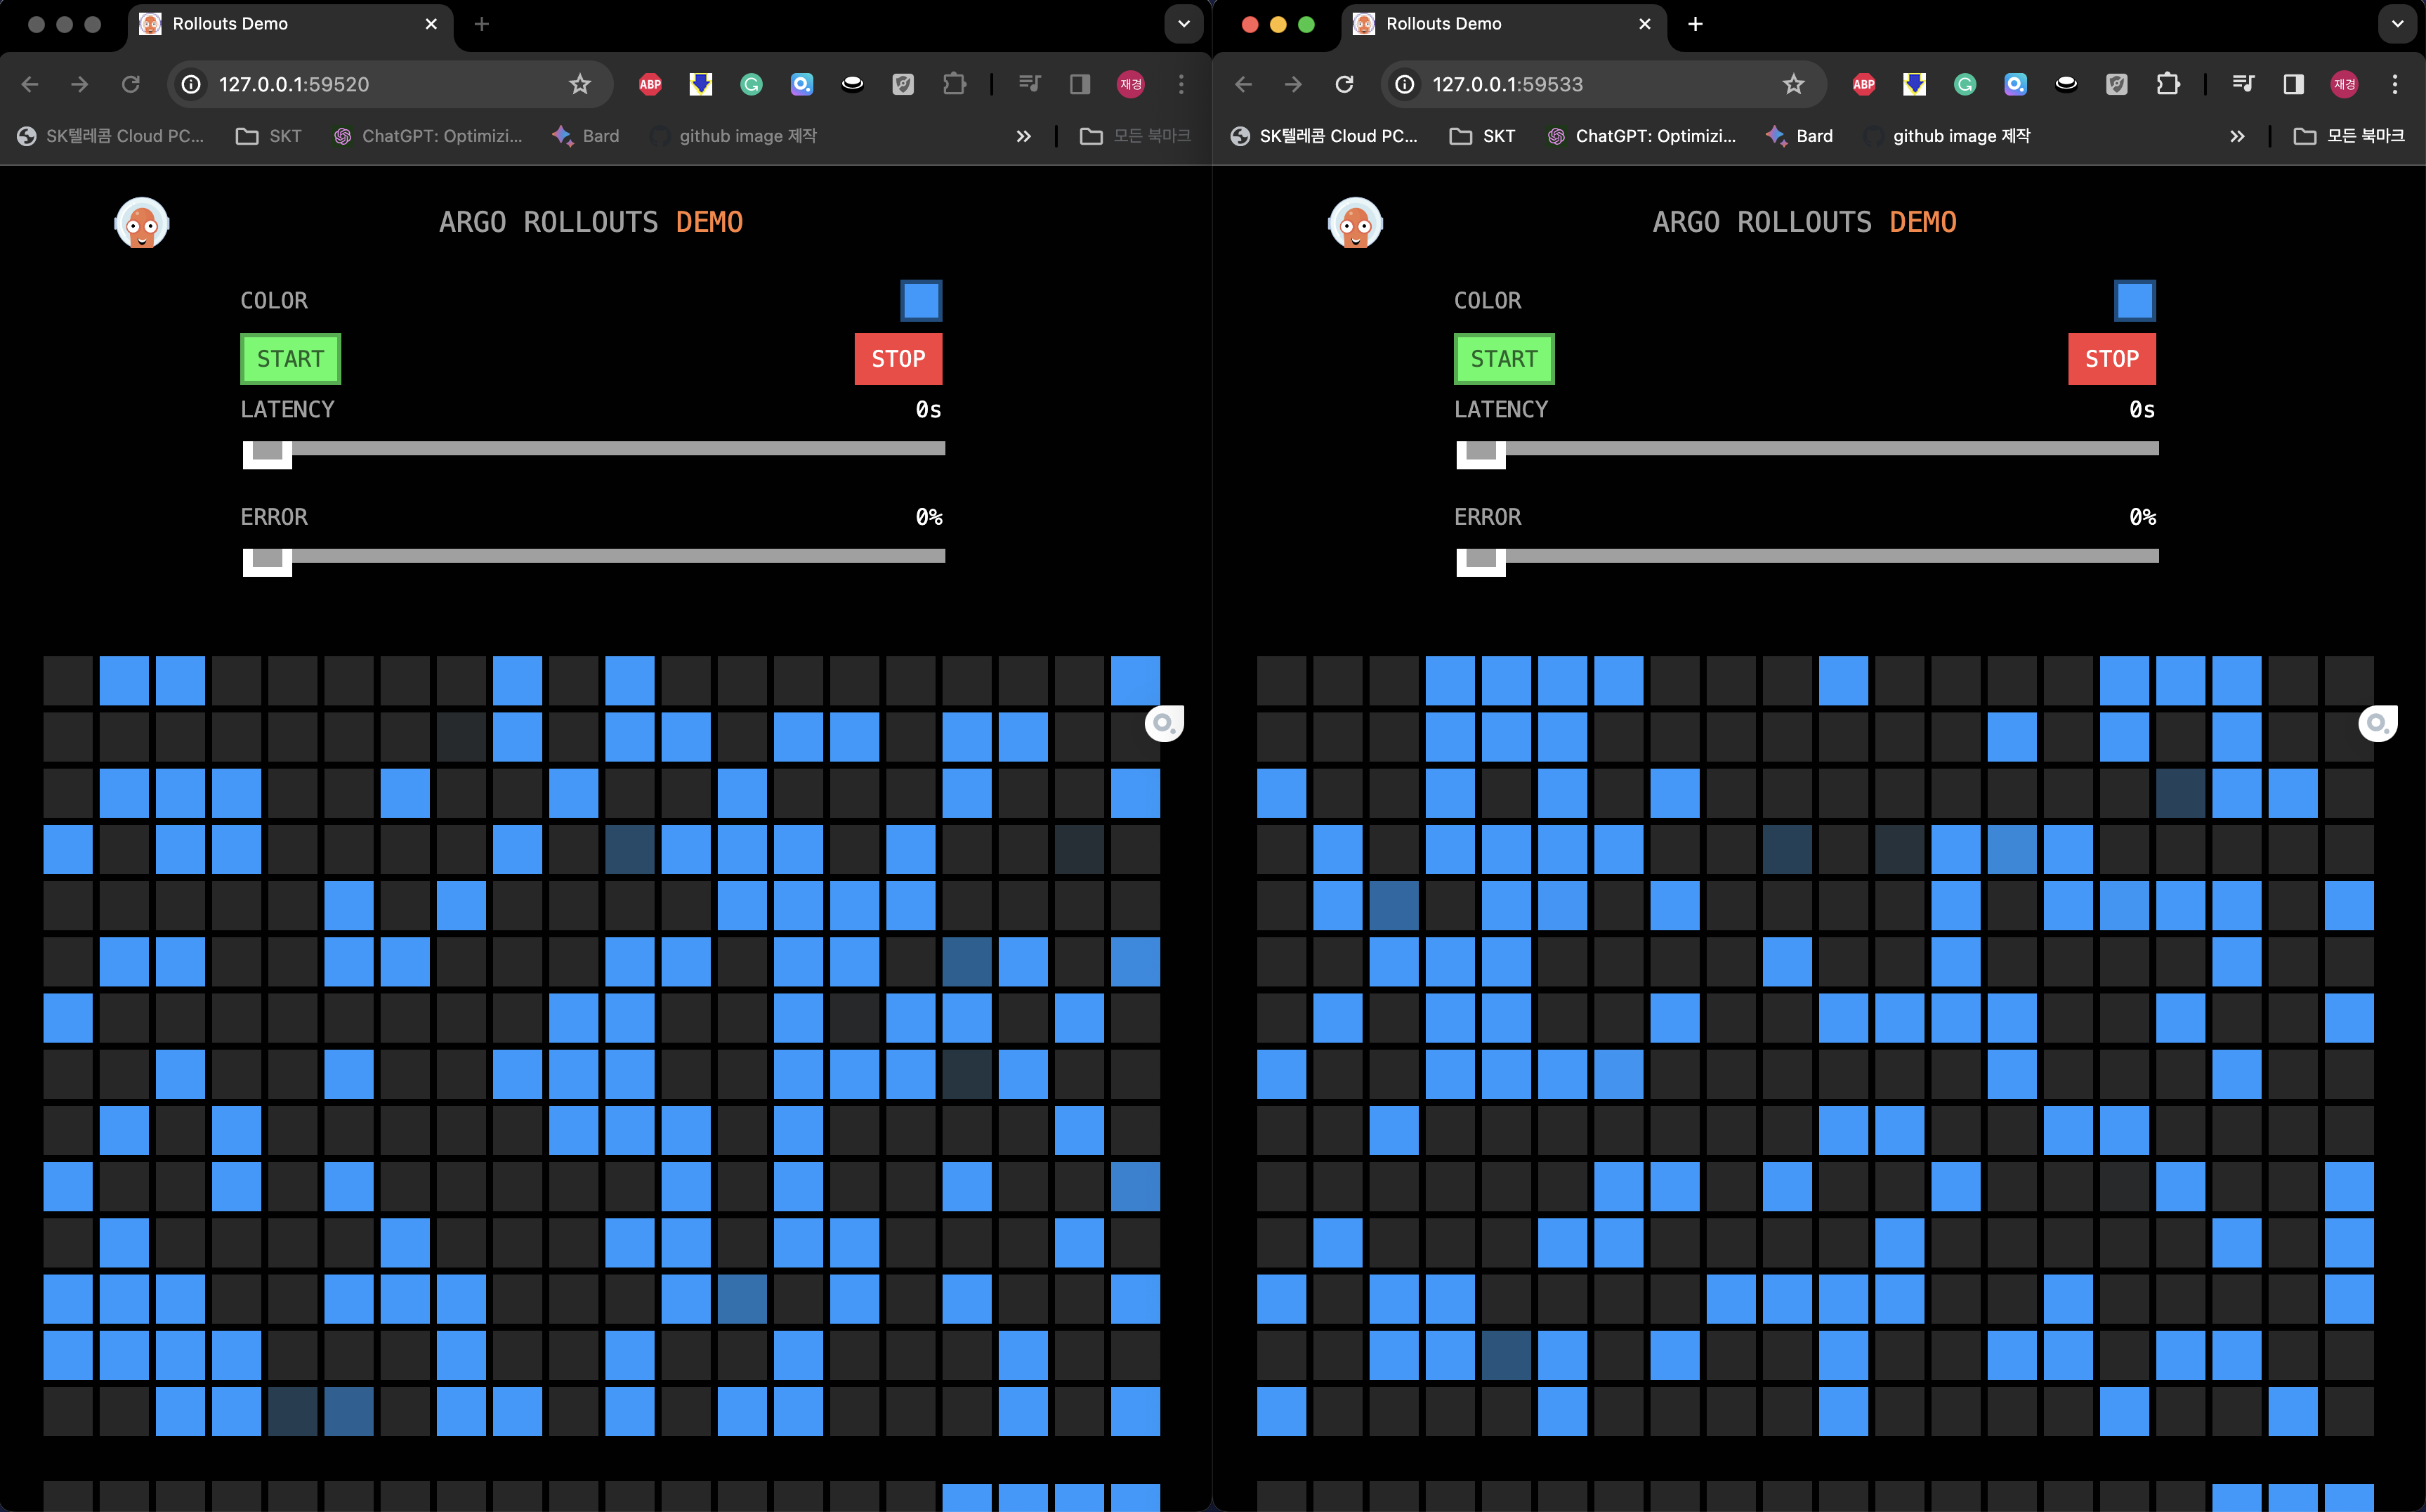Focus the address bar showing 127.0.0.1:59520
The width and height of the screenshot is (2426, 1512).
390,84
